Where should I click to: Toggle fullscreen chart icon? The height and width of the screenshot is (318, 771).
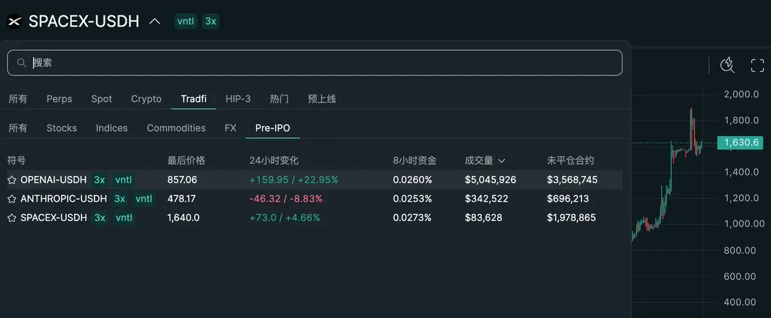[x=758, y=65]
